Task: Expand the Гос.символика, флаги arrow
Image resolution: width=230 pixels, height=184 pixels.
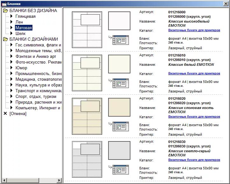Action: tap(11, 45)
